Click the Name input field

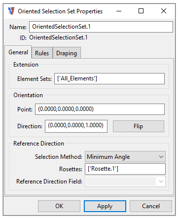click(x=101, y=27)
